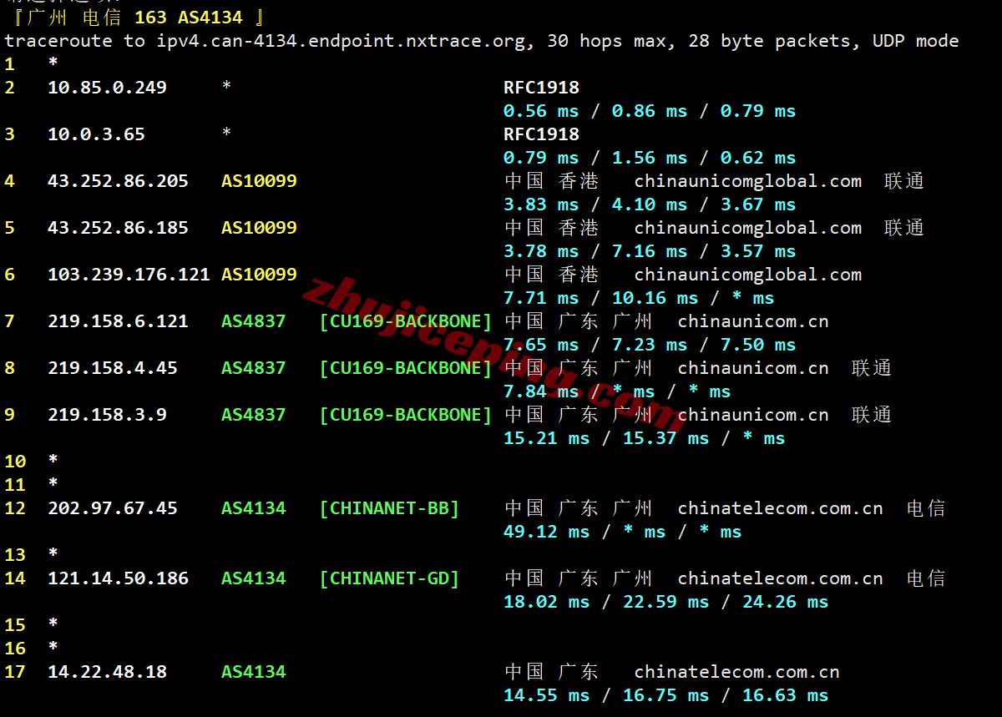Click latency line 3.83 ms / 4.10 ms

click(x=650, y=204)
